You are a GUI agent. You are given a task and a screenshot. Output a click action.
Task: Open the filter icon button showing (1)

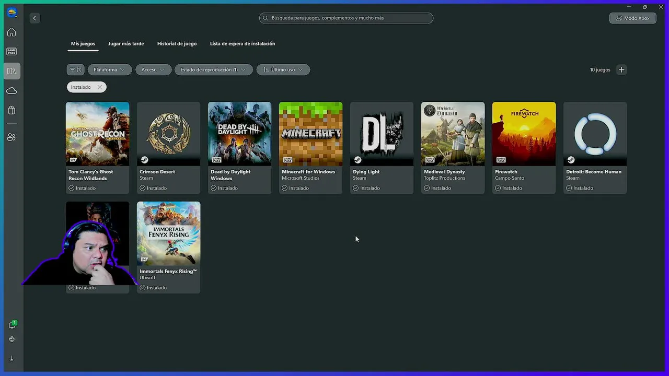pos(75,69)
